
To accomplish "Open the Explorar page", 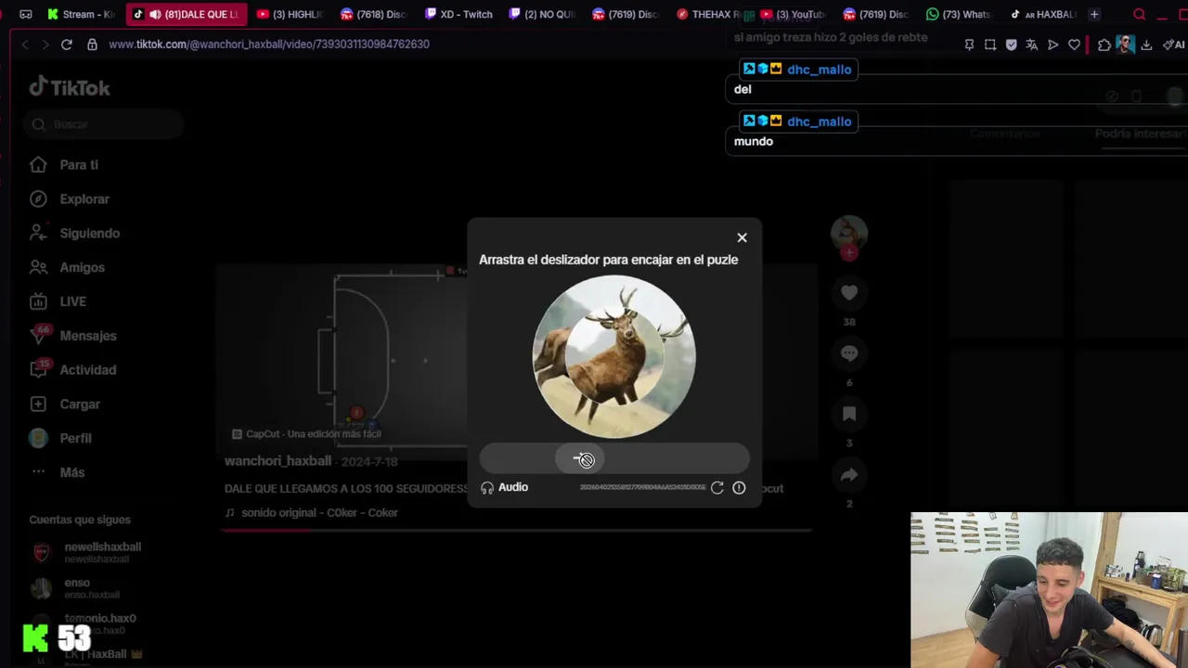I will point(84,199).
